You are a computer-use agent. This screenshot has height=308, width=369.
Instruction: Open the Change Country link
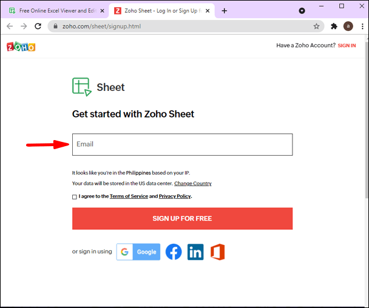point(193,183)
